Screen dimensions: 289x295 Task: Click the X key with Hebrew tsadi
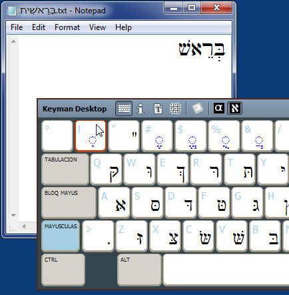click(165, 236)
